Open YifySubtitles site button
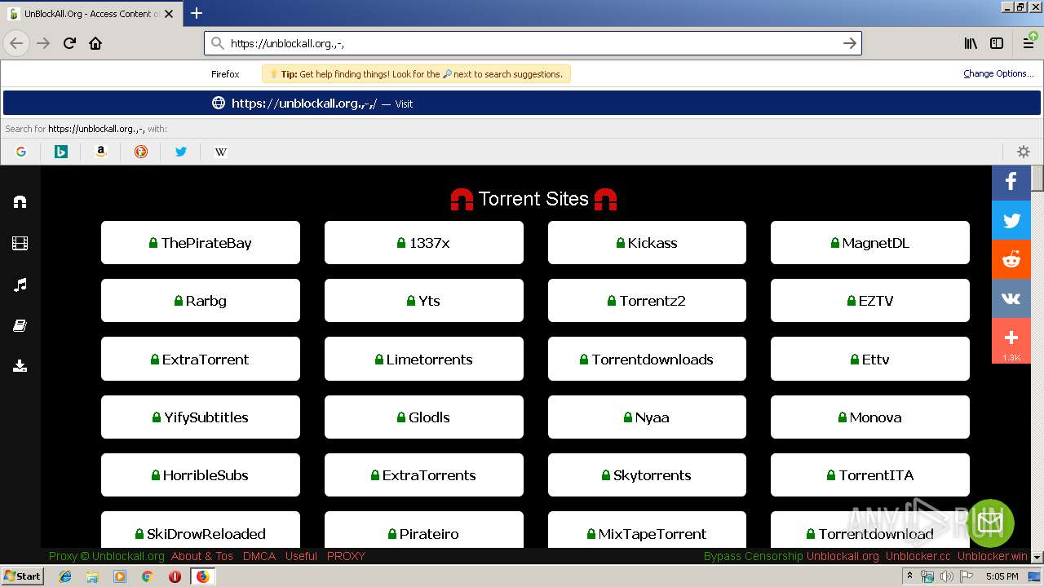Viewport: 1044px width, 587px height. tap(201, 417)
